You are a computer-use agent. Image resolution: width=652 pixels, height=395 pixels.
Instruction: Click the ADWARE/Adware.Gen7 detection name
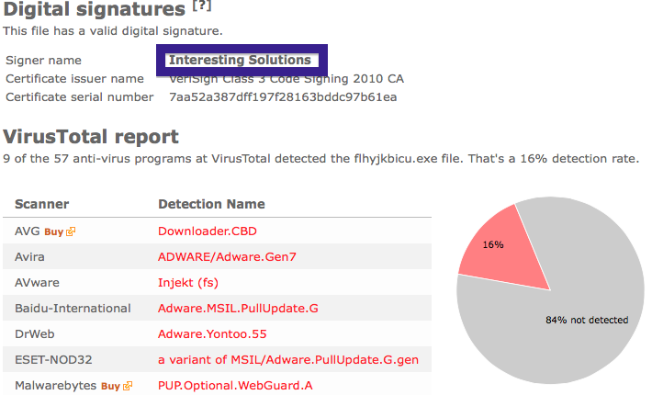(x=227, y=257)
